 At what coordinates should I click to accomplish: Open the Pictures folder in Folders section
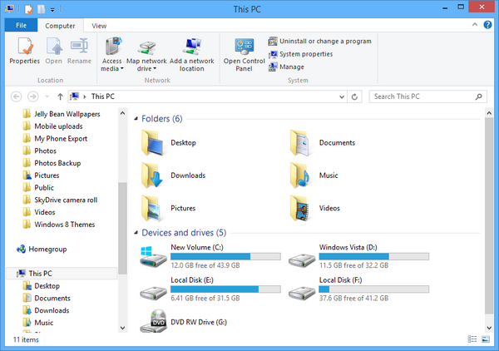168,208
